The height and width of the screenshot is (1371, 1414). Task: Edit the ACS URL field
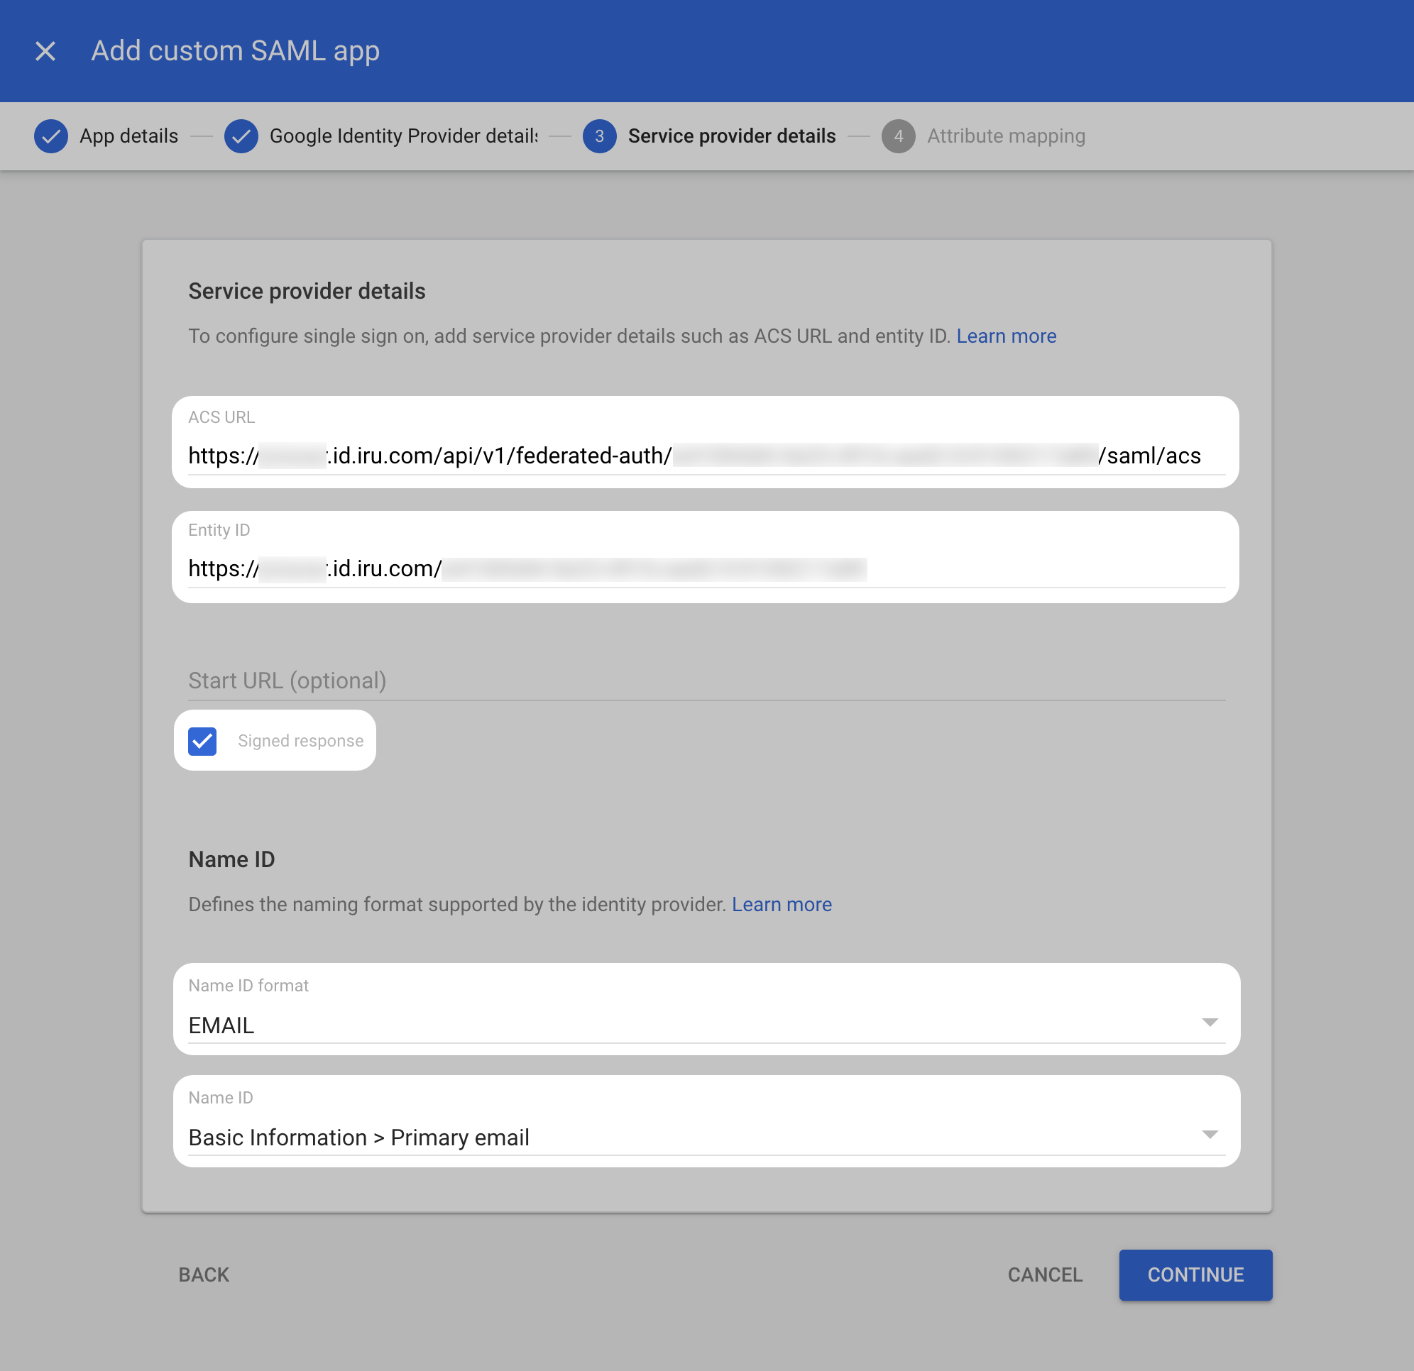pyautogui.click(x=706, y=456)
